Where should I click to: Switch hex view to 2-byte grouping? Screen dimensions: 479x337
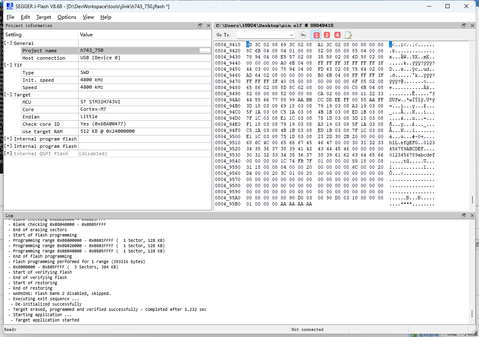(x=327, y=35)
